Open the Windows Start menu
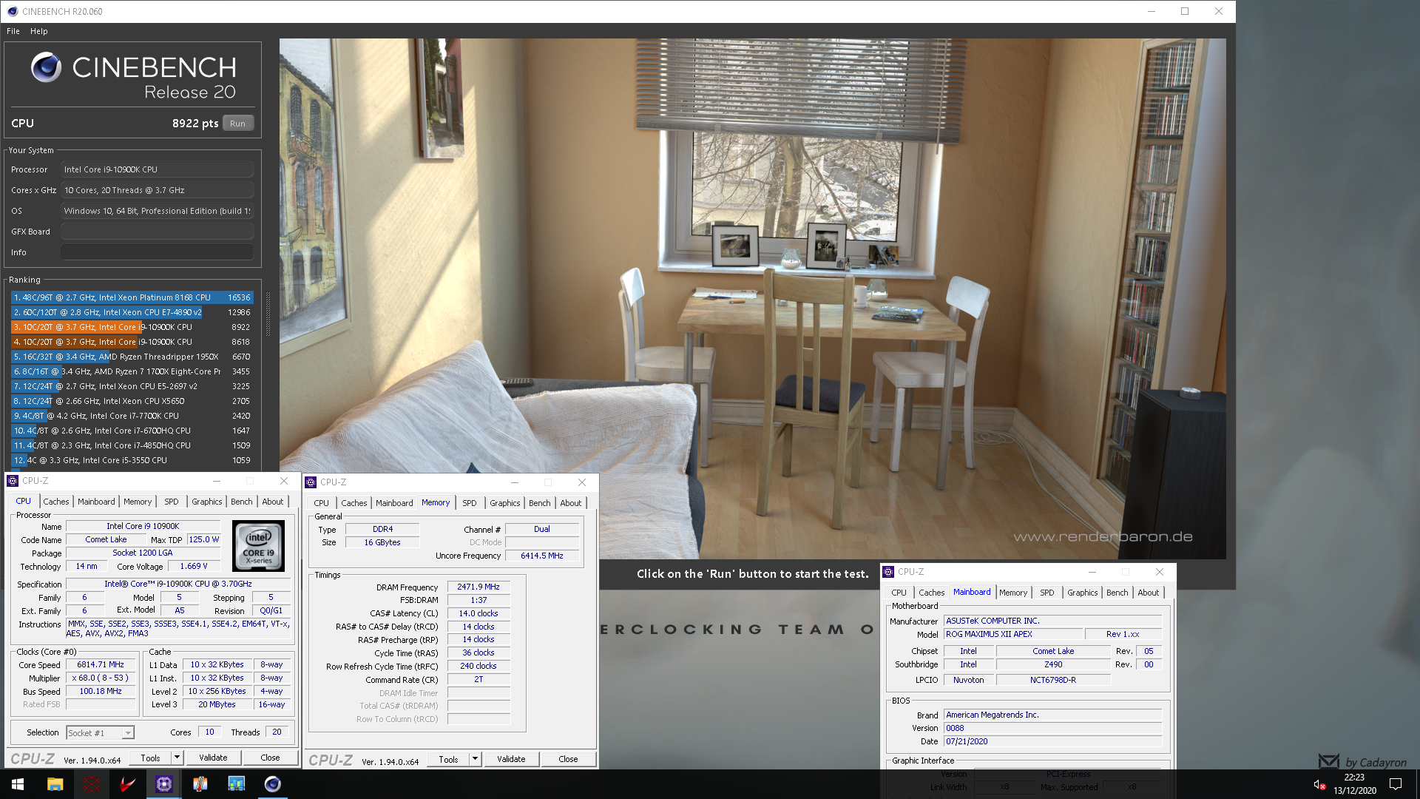Screen dimensions: 1420x799 click(18, 784)
